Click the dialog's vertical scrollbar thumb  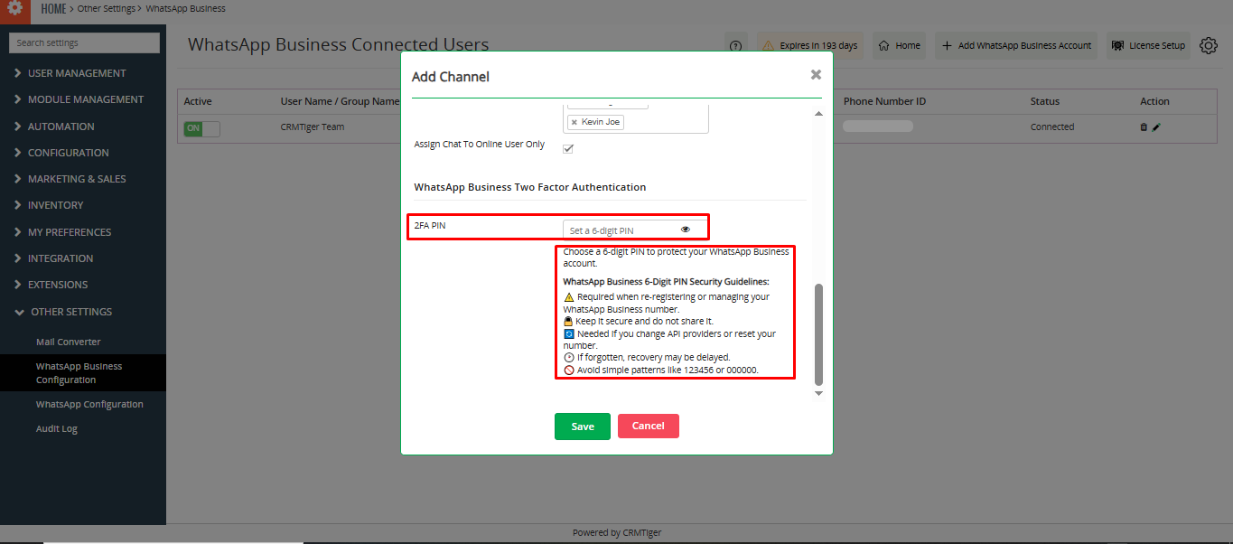819,333
